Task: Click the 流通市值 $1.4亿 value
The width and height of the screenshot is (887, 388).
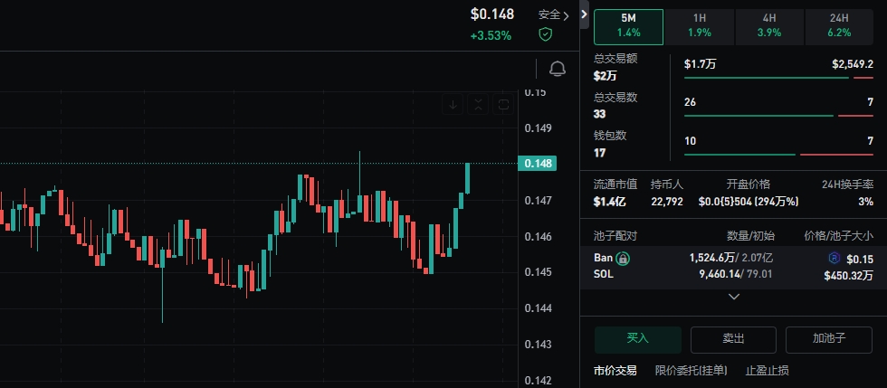Action: [x=609, y=202]
